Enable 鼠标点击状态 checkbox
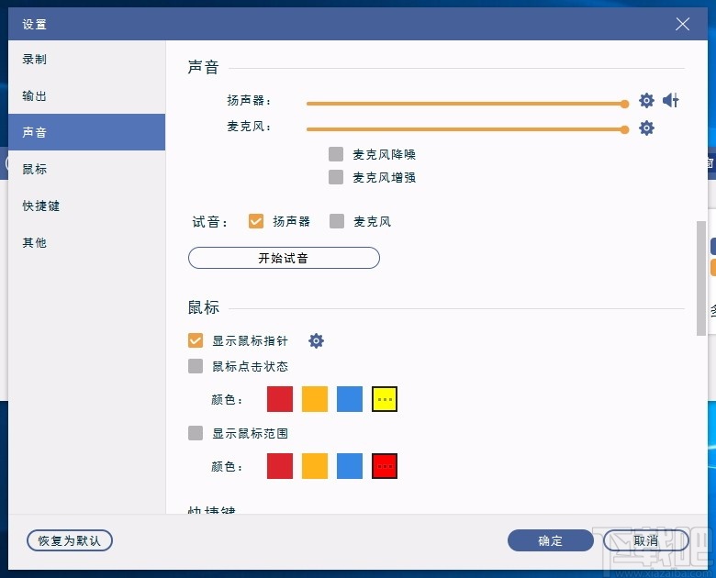716x578 pixels. coord(196,366)
